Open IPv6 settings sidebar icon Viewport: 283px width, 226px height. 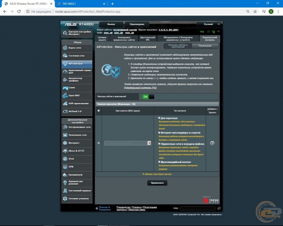pos(65,159)
